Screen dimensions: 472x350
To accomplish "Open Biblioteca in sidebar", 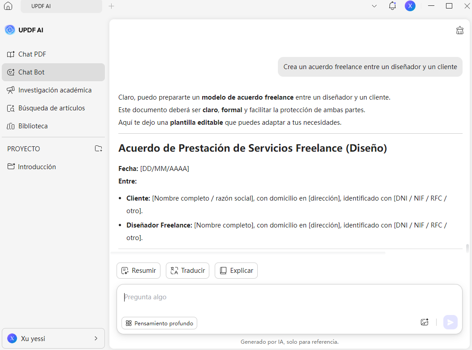I will pos(53,126).
